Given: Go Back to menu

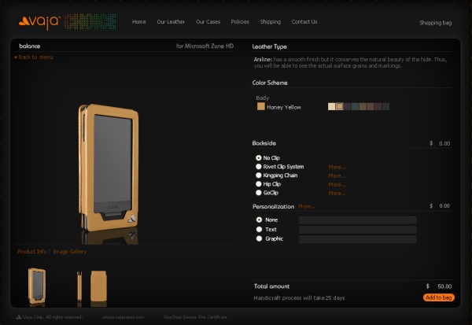Looking at the screenshot, I should 34,57.
